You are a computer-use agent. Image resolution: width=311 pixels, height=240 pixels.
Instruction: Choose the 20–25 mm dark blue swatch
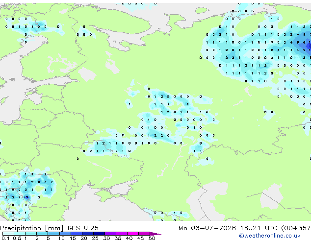[88, 234]
